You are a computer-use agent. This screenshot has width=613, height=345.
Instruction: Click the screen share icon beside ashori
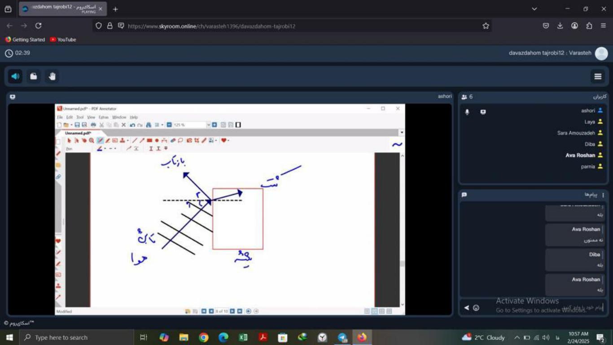tap(483, 112)
